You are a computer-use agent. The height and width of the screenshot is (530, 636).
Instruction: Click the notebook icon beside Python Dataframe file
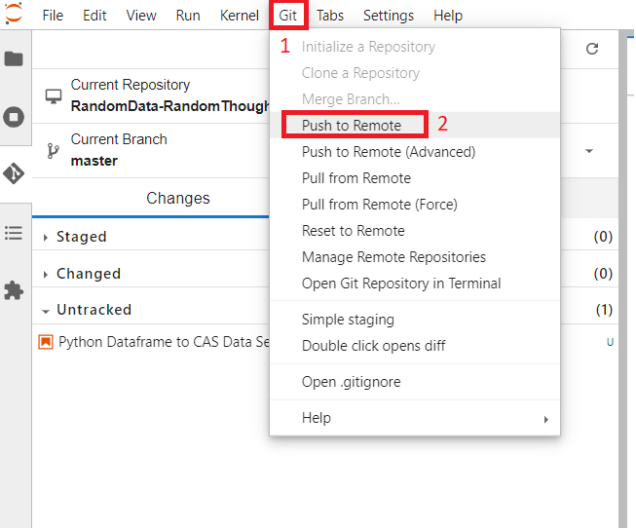point(46,342)
